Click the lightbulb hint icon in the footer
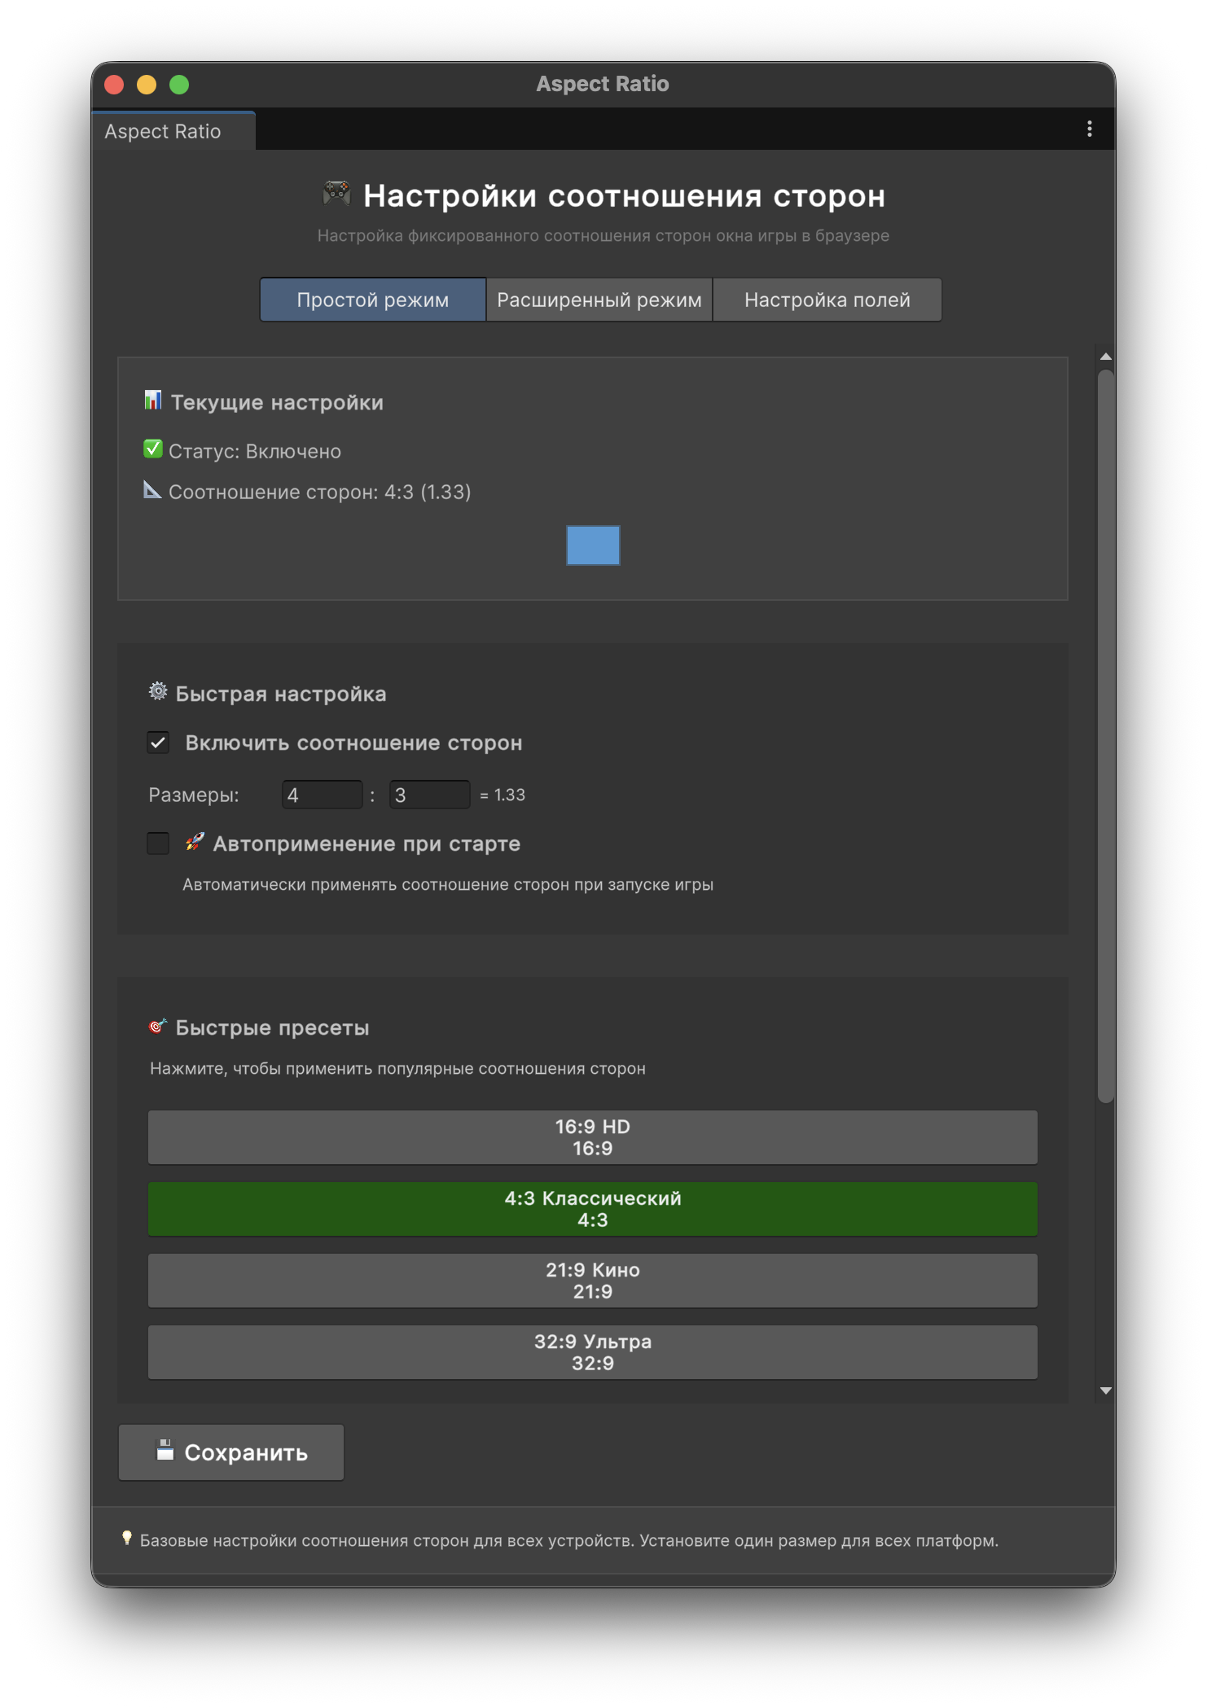The width and height of the screenshot is (1207, 1708). pyautogui.click(x=127, y=1538)
